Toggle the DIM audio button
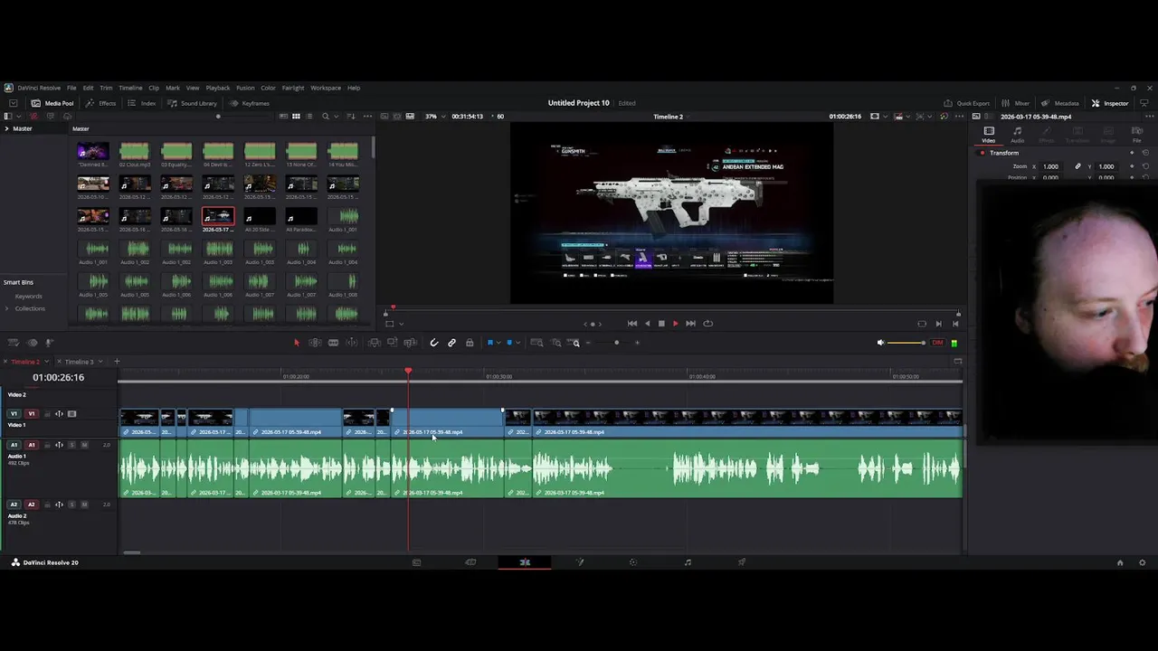Image resolution: width=1158 pixels, height=651 pixels. pos(937,343)
